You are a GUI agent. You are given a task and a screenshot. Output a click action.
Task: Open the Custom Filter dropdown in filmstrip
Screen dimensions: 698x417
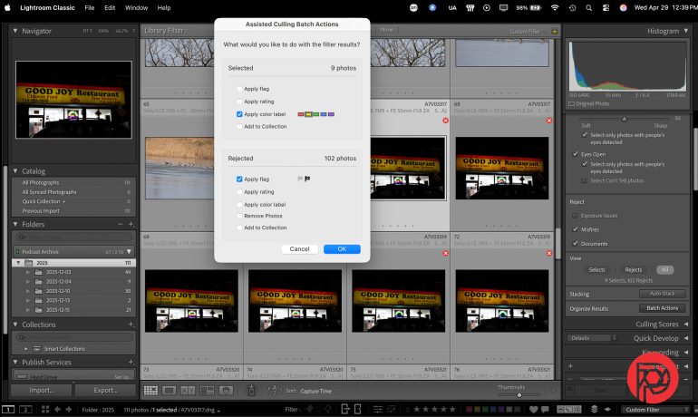click(655, 410)
